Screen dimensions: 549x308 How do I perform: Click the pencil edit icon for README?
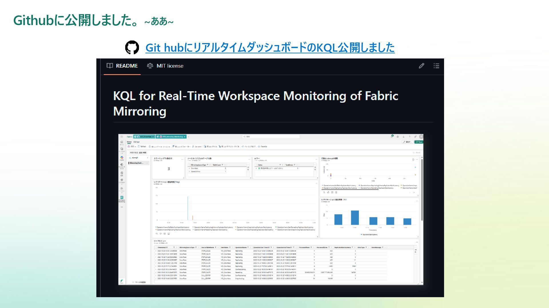tap(421, 66)
